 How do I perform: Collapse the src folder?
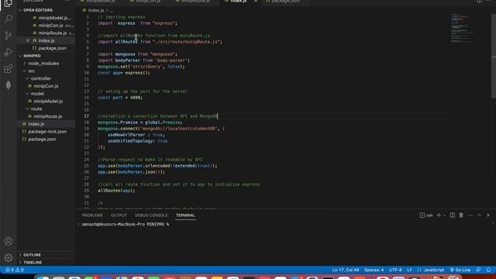(31, 71)
